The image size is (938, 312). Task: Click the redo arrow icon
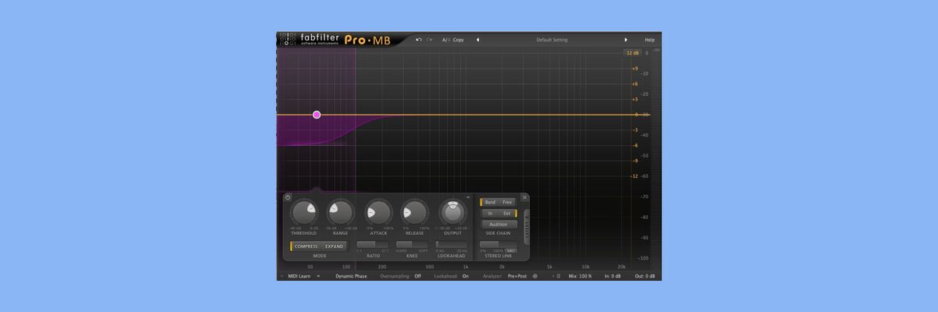click(x=429, y=40)
